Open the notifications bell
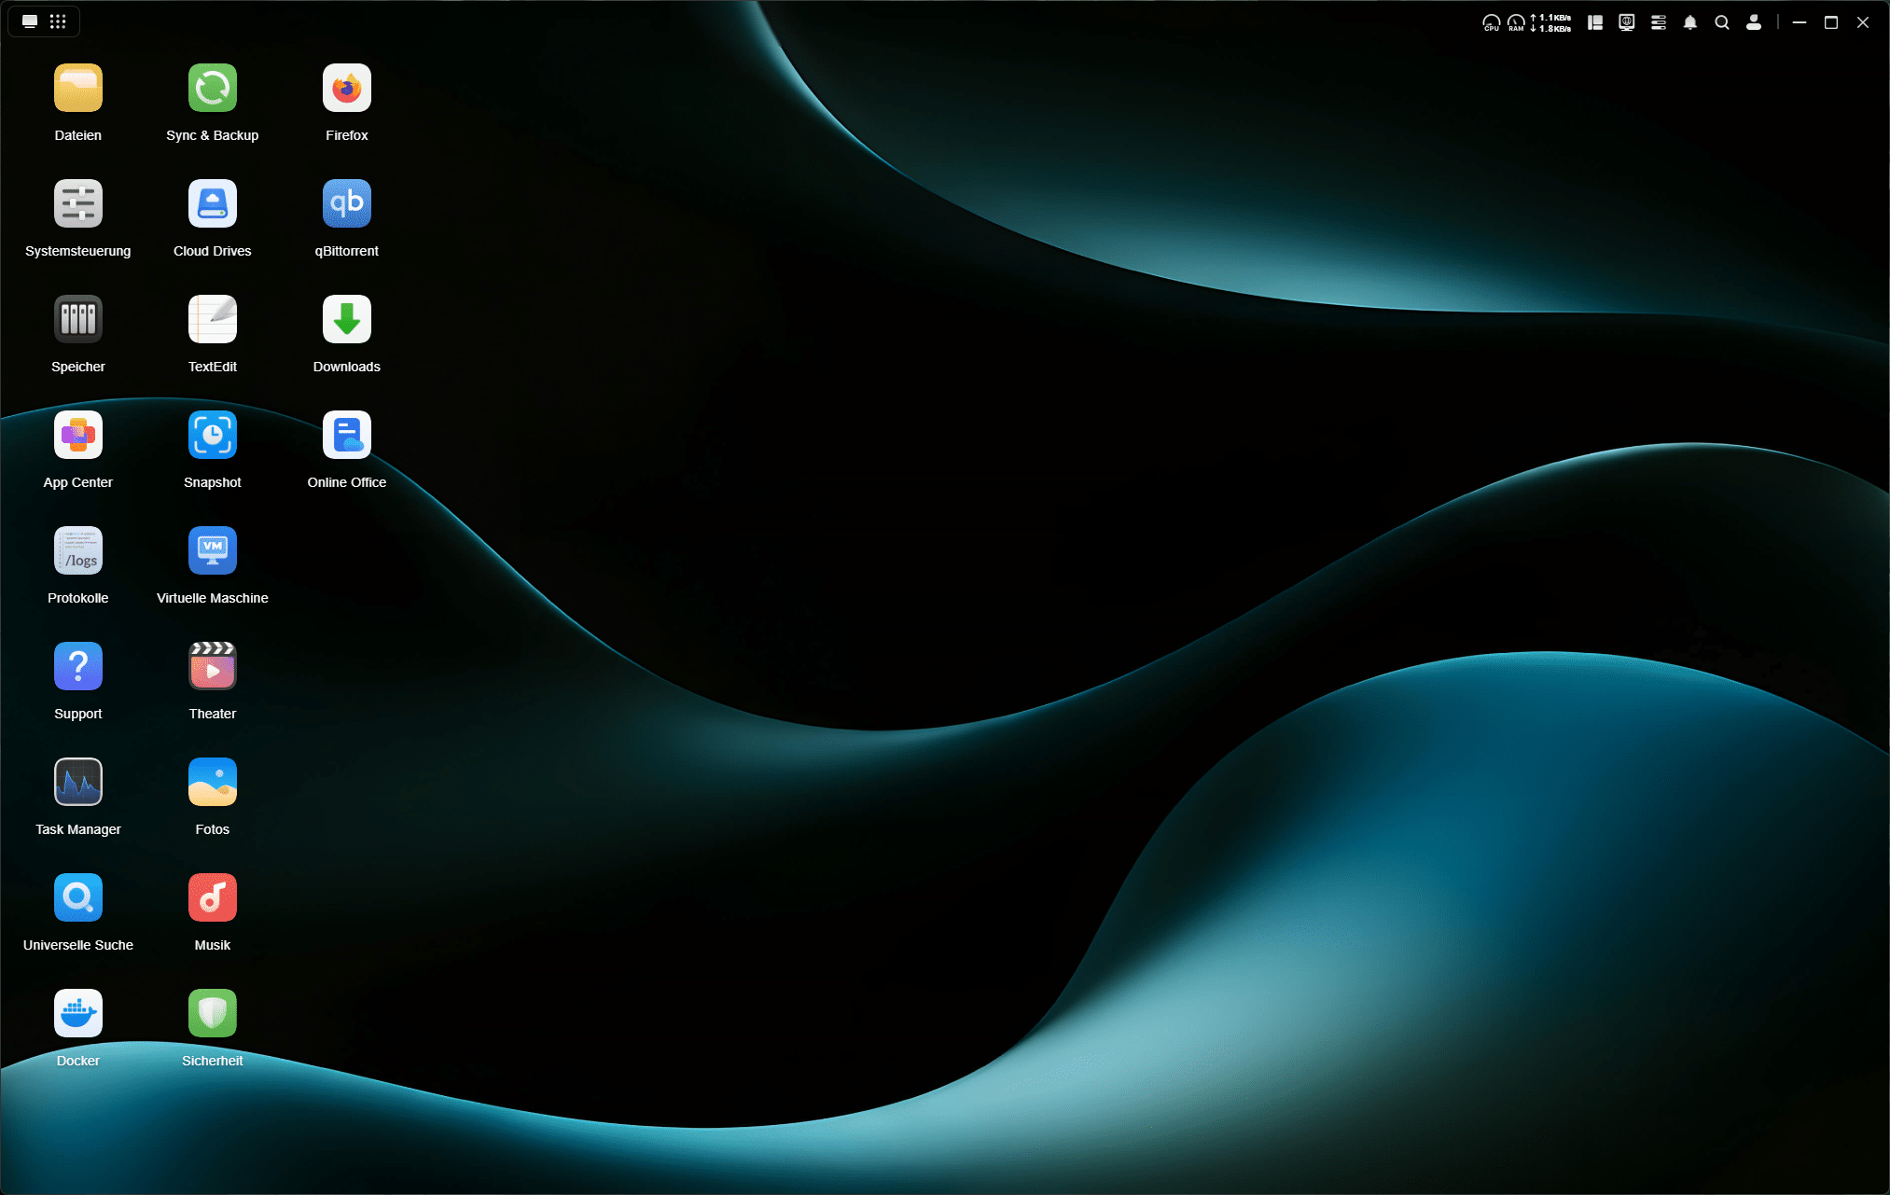The width and height of the screenshot is (1890, 1195). tap(1690, 22)
